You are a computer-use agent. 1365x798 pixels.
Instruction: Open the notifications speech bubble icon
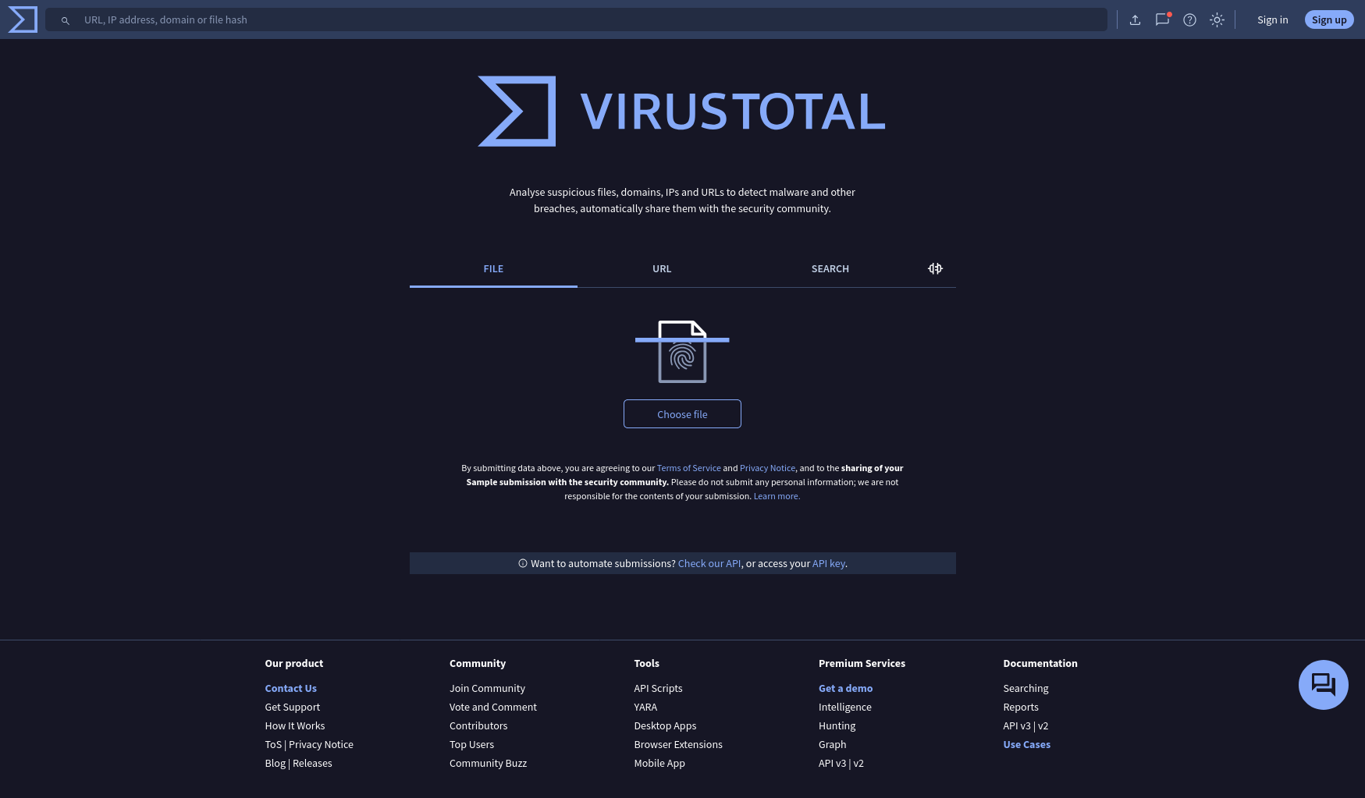pos(1162,20)
